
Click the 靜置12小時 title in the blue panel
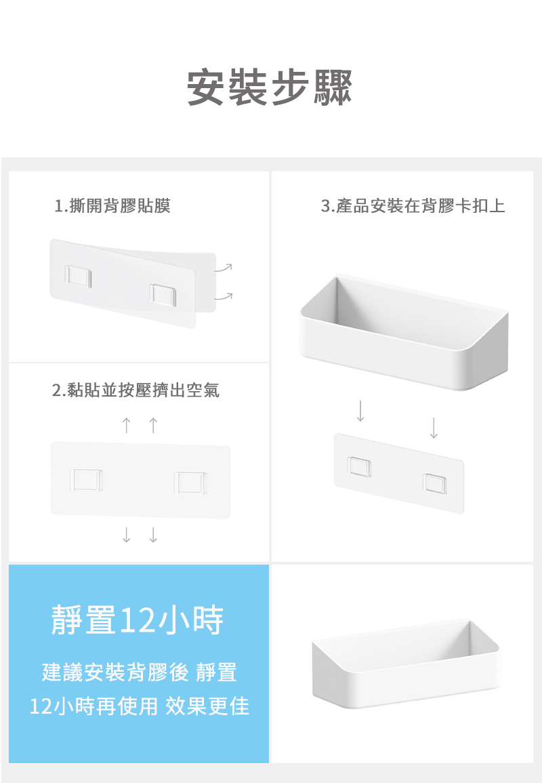(138, 619)
